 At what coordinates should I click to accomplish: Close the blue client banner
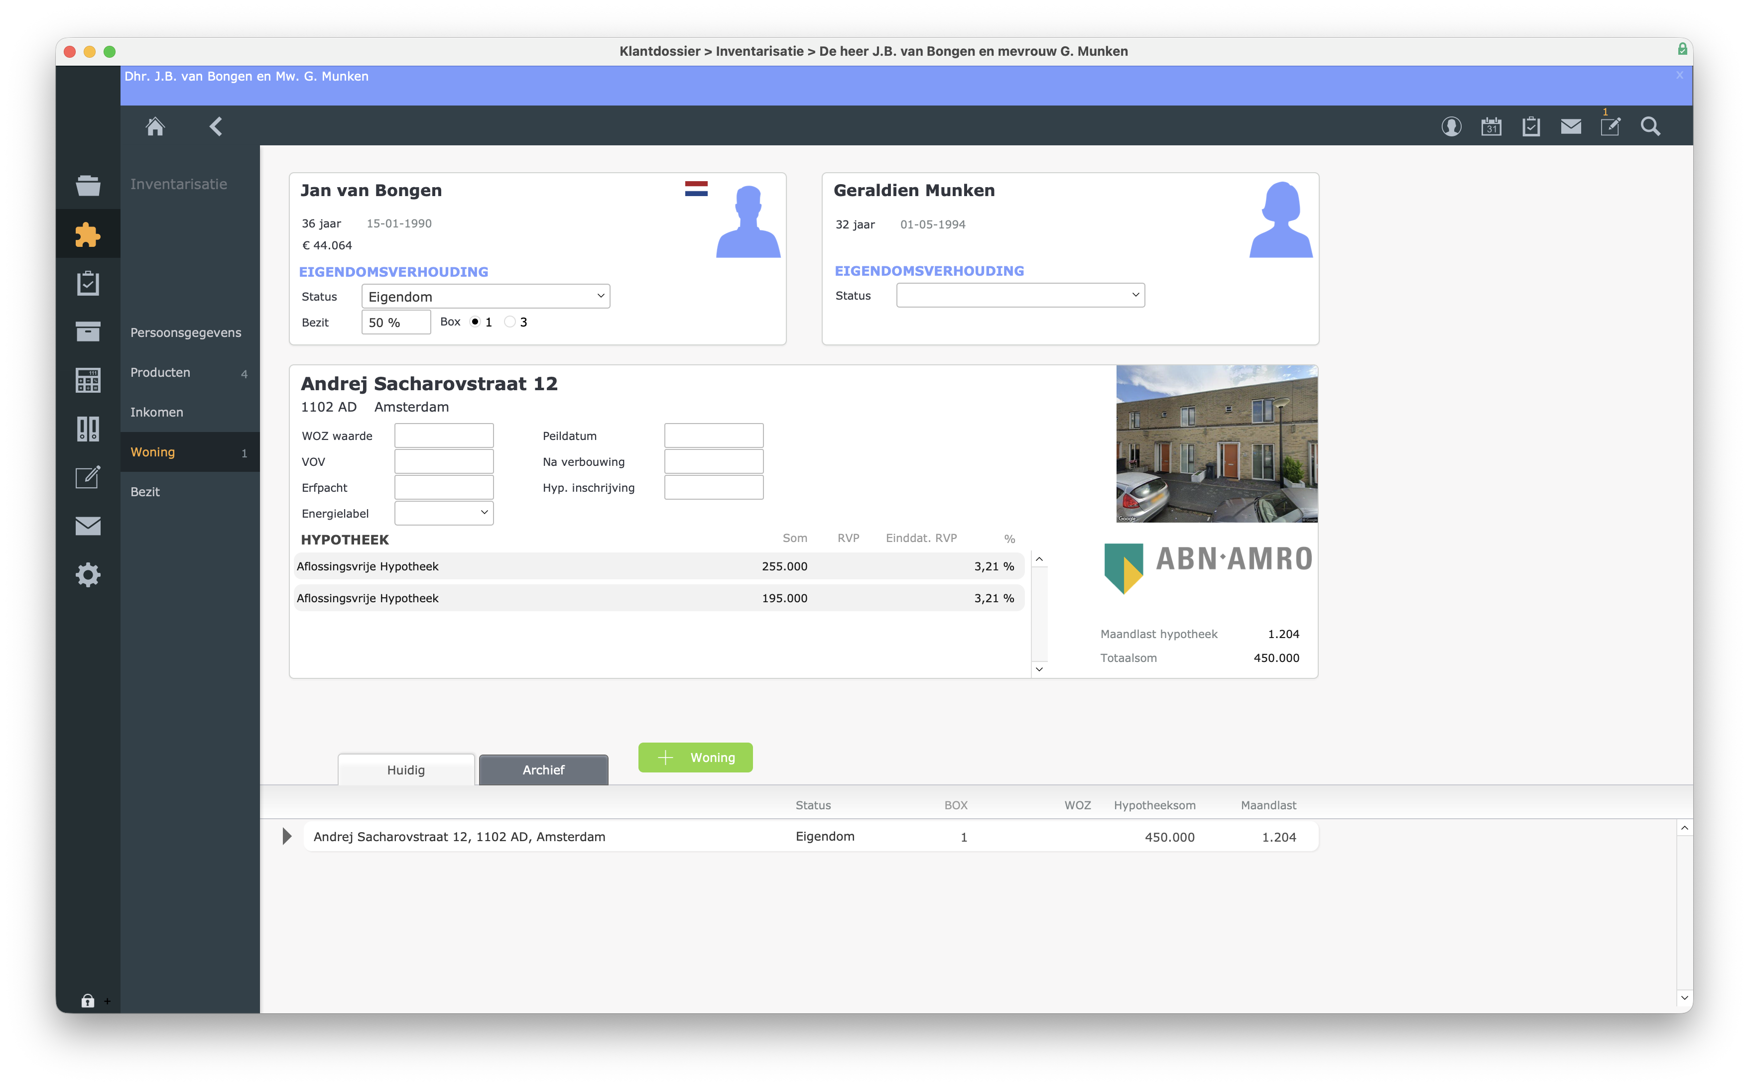click(x=1680, y=75)
